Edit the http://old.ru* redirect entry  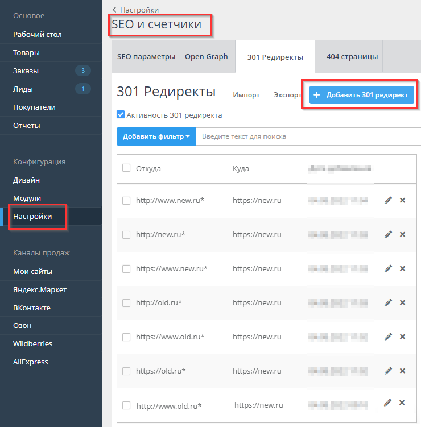[x=388, y=302]
